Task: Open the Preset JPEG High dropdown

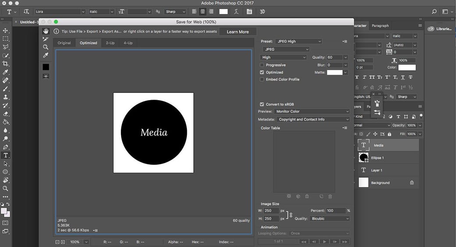Action: 298,41
